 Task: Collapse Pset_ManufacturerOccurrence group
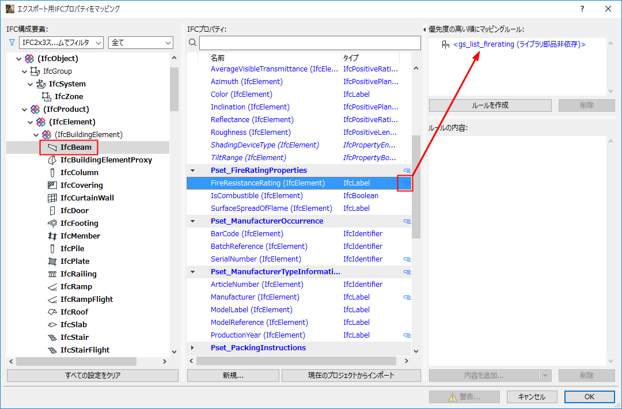coord(193,221)
